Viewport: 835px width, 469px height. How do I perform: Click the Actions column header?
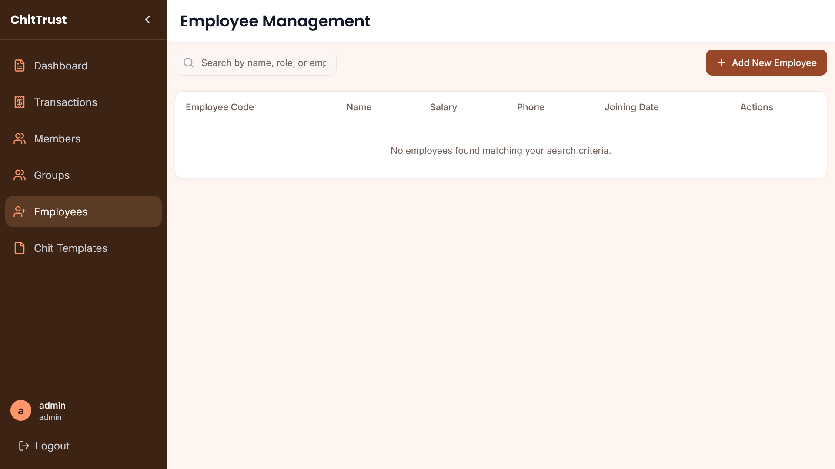756,107
